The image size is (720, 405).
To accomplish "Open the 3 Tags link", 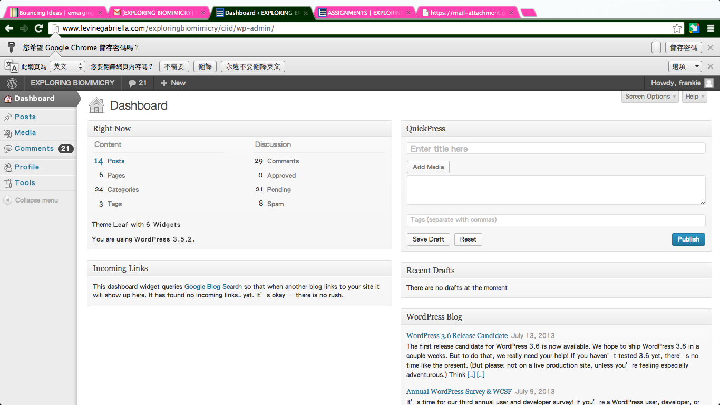I will point(110,204).
